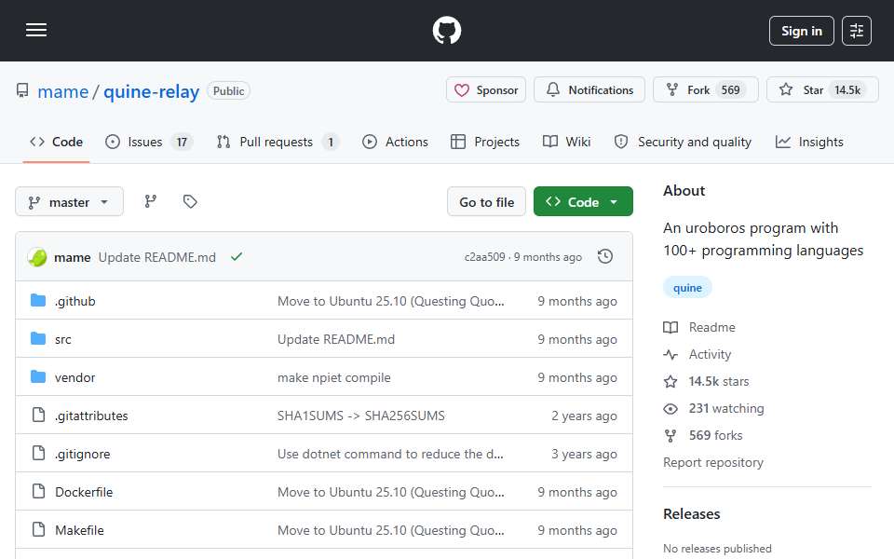View 14.5k stars link
The width and height of the screenshot is (894, 559).
707,382
